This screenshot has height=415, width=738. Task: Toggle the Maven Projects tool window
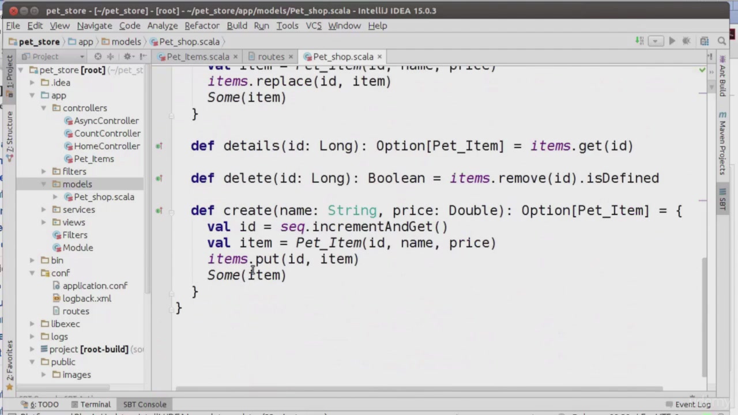pyautogui.click(x=722, y=142)
